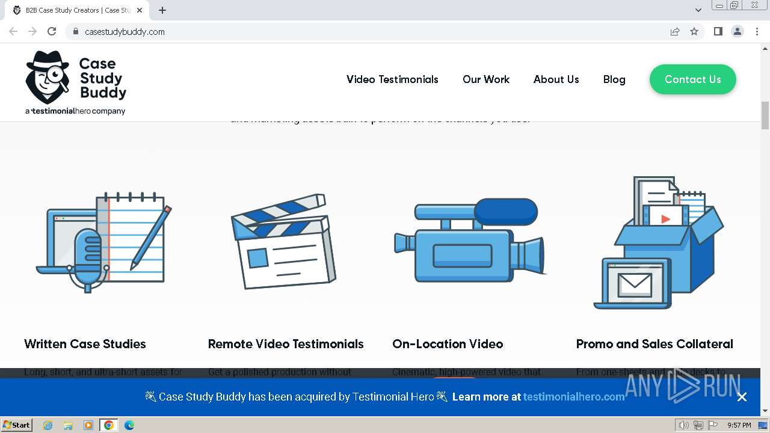The height and width of the screenshot is (433, 770).
Task: Click the Chrome taskbar icon
Action: (109, 425)
